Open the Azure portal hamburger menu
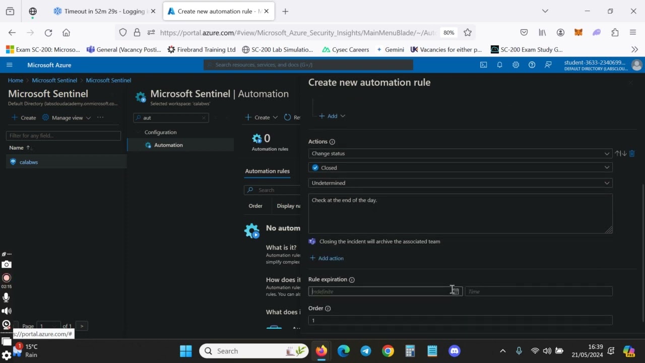 pyautogui.click(x=9, y=65)
